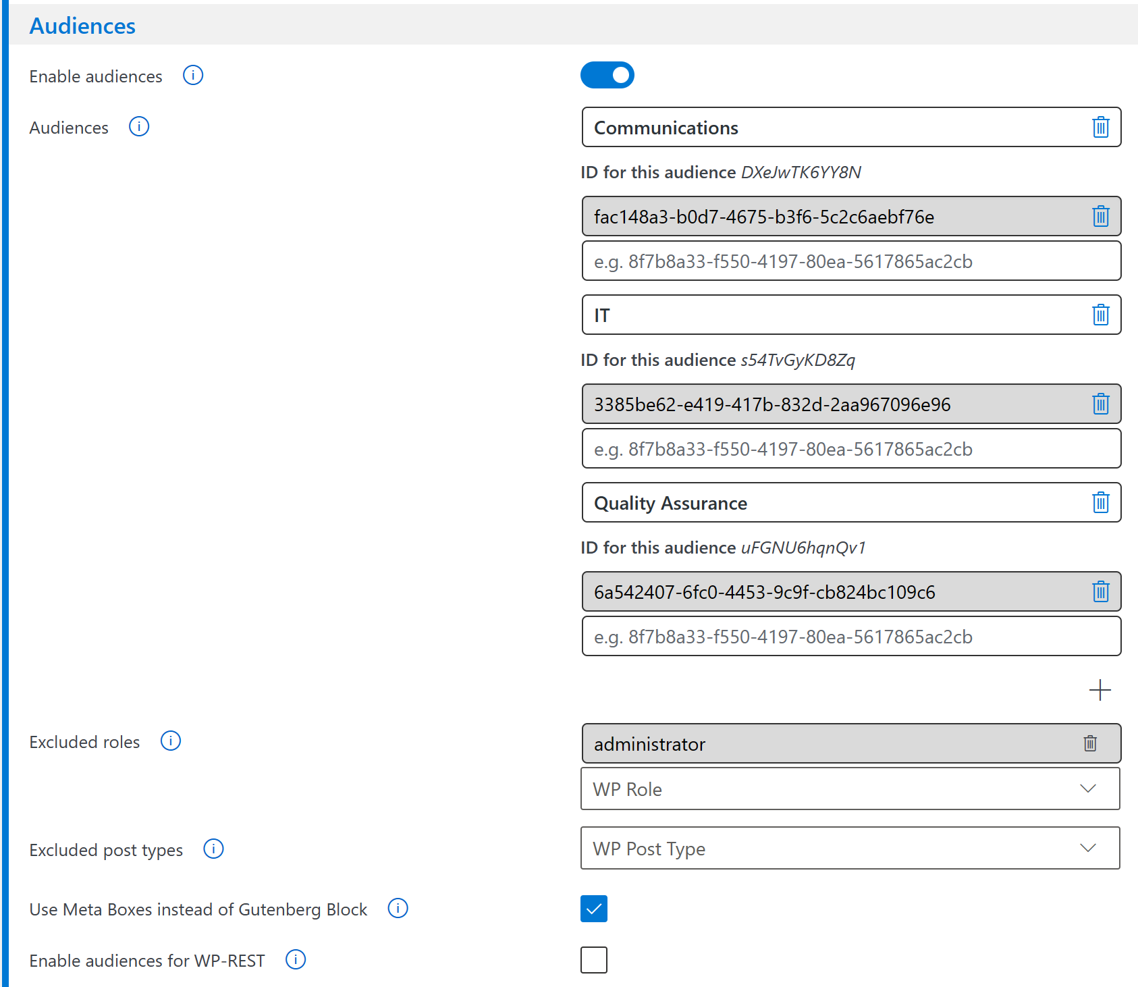The height and width of the screenshot is (987, 1138).
Task: Delete the Communications audience with trash icon
Action: (1100, 127)
